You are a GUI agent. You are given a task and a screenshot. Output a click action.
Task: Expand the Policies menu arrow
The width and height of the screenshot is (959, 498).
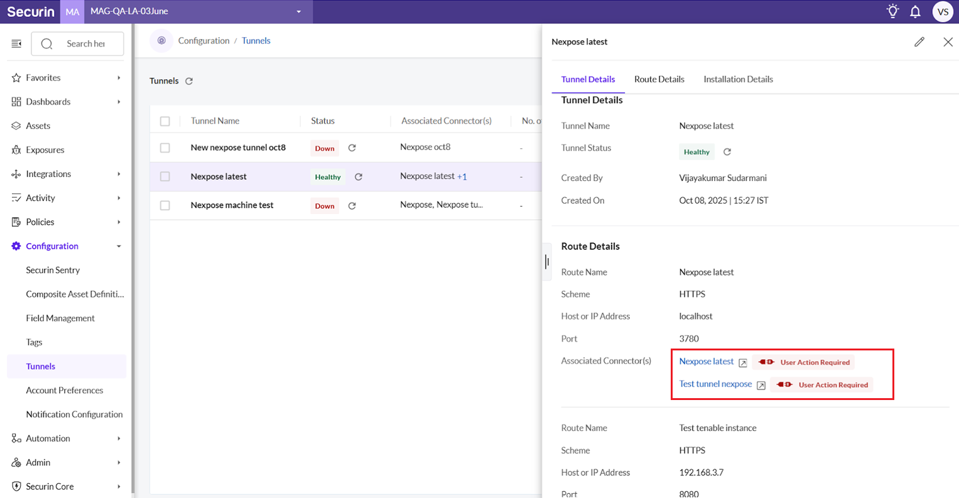point(119,222)
